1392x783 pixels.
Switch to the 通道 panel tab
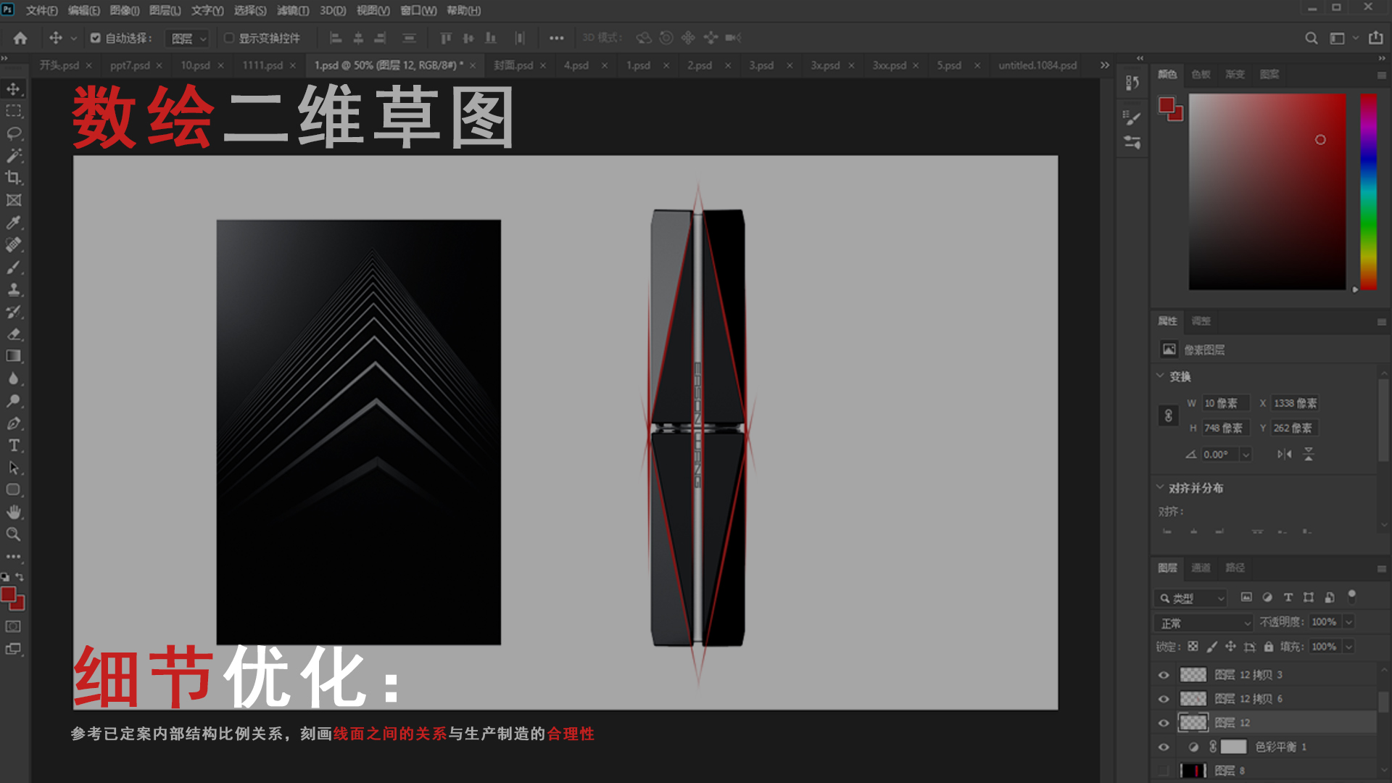(x=1200, y=568)
